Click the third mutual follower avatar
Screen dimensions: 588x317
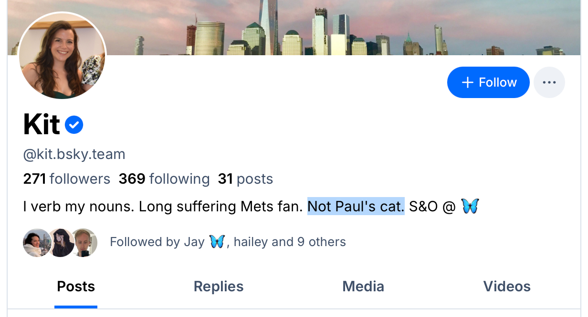tap(86, 243)
